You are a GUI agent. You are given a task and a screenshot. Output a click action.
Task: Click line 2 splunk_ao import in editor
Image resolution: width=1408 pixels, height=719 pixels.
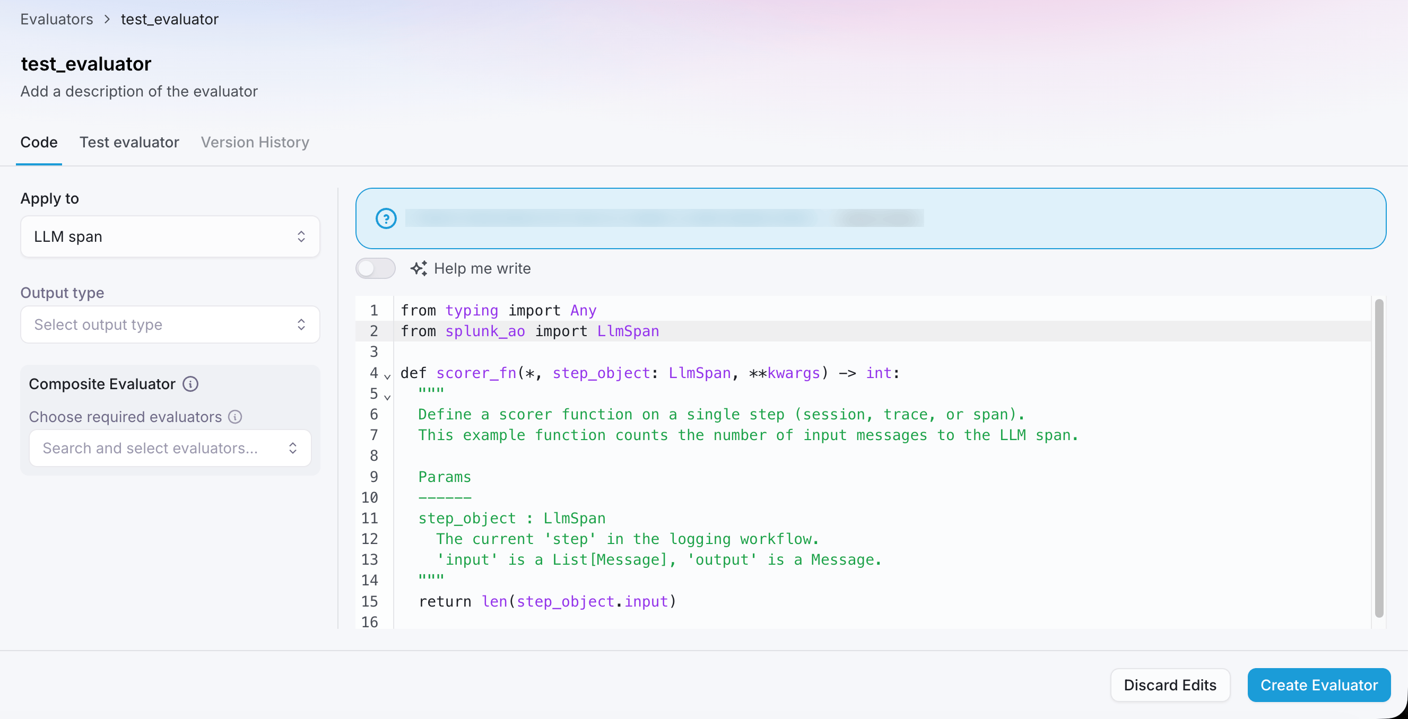point(529,331)
